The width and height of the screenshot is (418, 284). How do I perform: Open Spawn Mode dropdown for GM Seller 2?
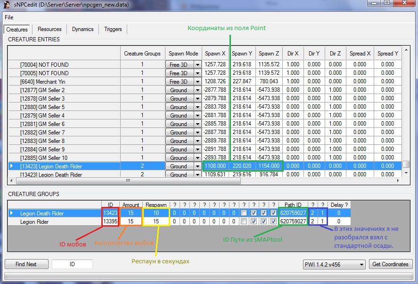(x=197, y=90)
